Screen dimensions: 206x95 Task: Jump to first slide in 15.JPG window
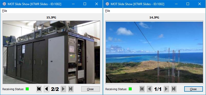39,89
